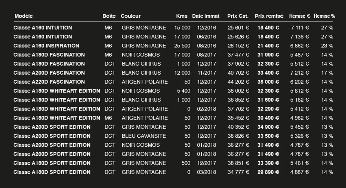Image resolution: width=346 pixels, height=188 pixels.
Task: Select the 29 890 € discounted price
Action: (x=268, y=172)
